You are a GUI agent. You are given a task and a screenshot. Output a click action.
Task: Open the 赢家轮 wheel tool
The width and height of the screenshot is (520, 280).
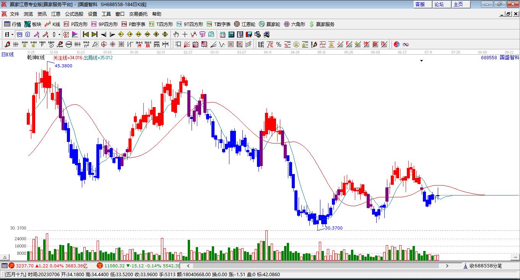270,24
